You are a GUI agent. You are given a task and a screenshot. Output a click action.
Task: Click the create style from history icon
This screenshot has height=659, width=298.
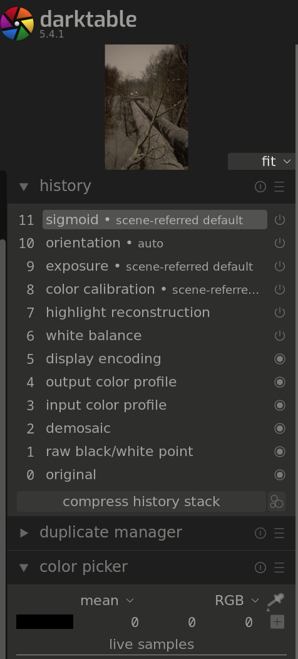277,501
